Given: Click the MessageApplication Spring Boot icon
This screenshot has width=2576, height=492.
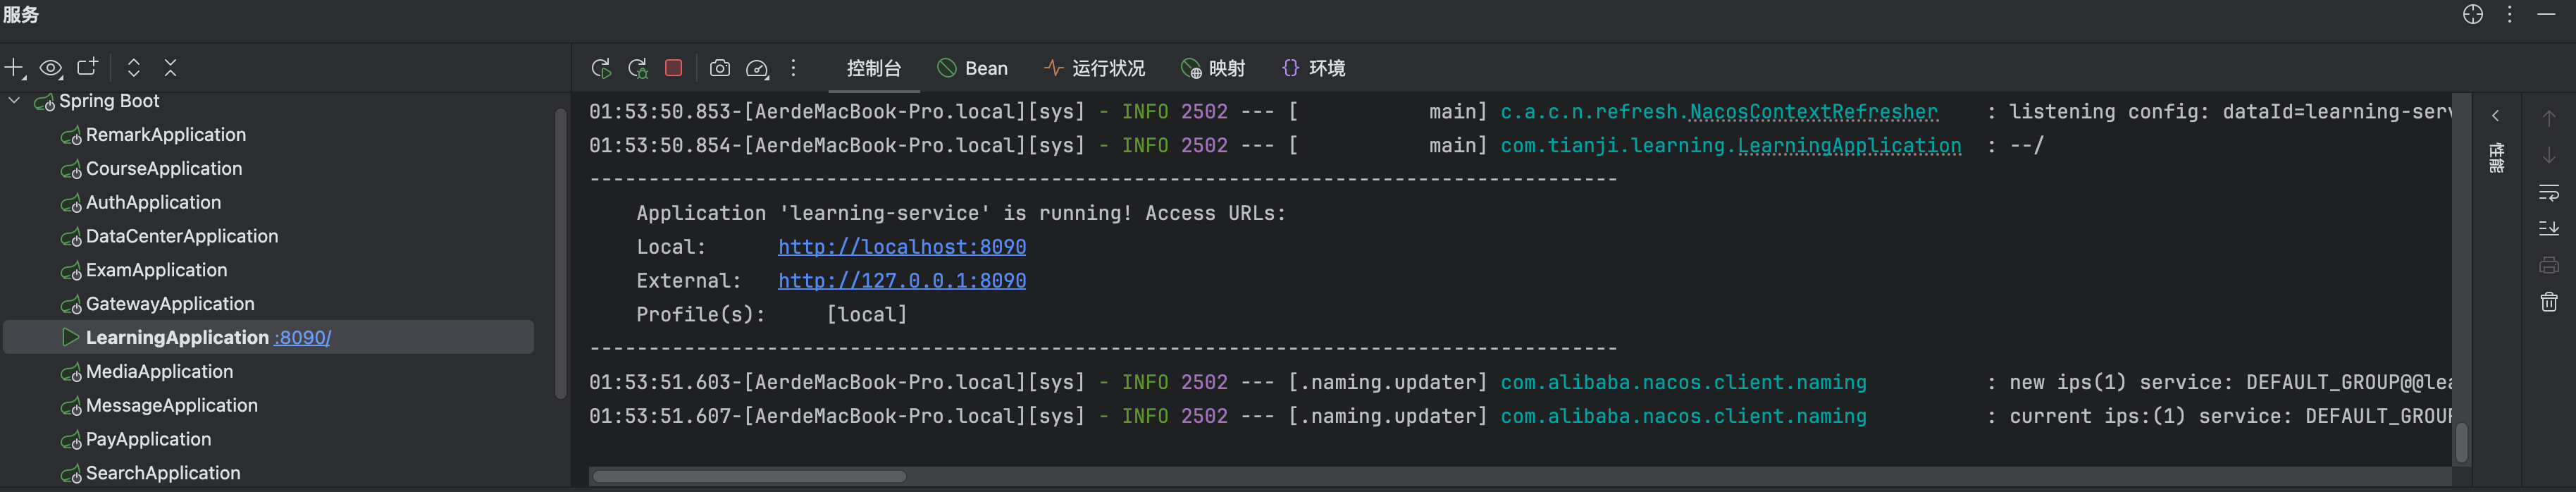Looking at the screenshot, I should coord(71,407).
